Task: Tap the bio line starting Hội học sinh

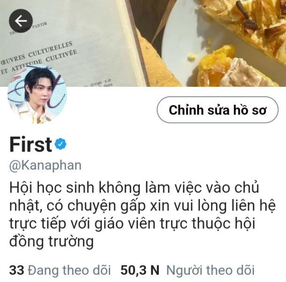Action: coord(134,188)
